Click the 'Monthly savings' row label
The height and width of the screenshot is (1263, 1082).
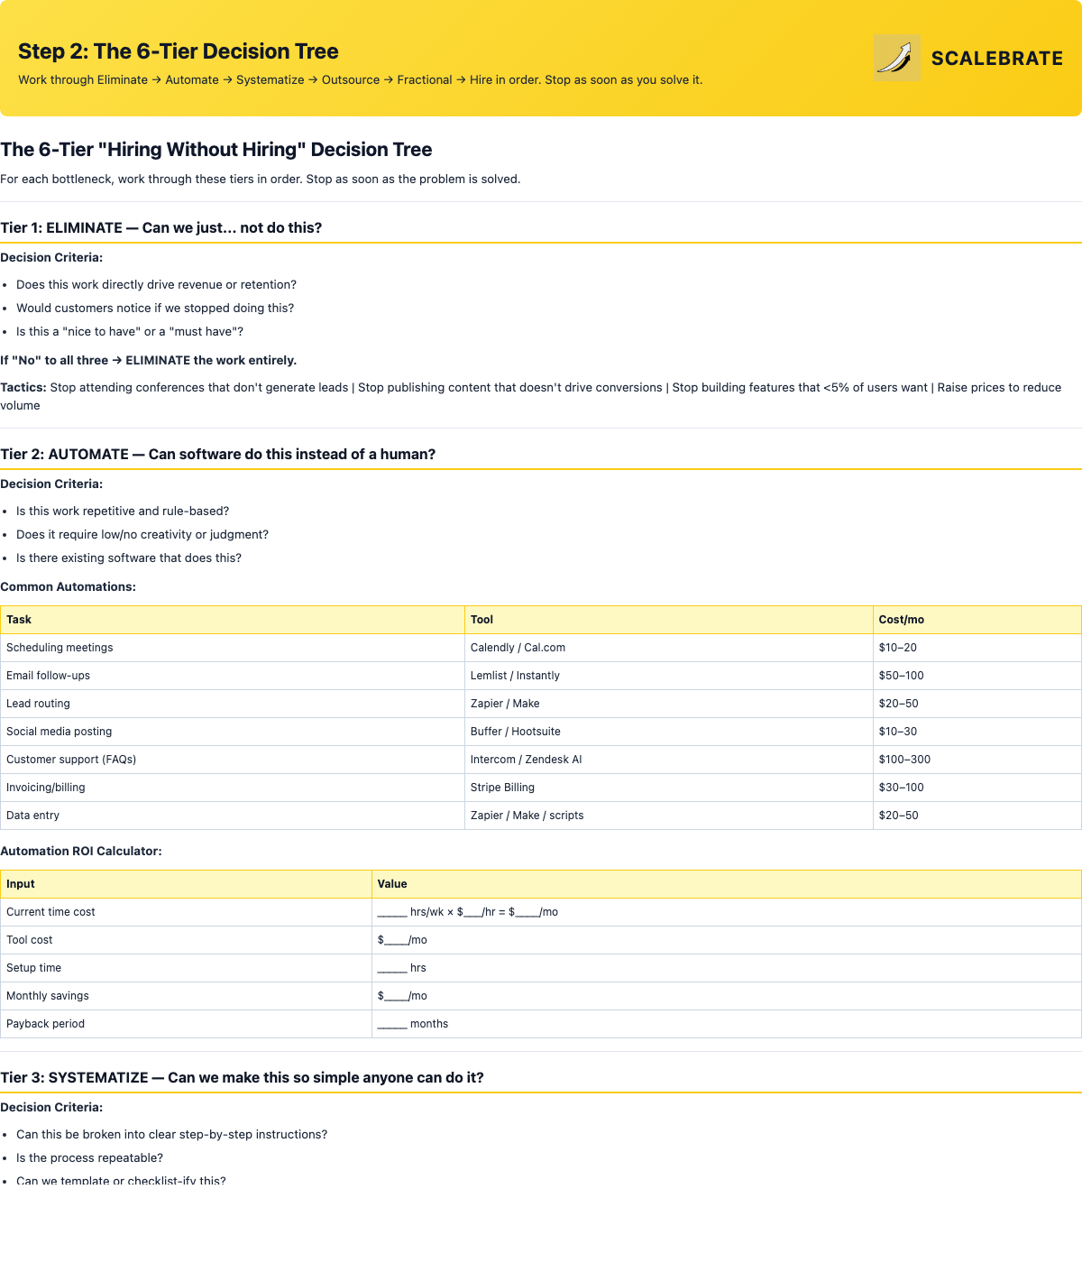click(186, 996)
